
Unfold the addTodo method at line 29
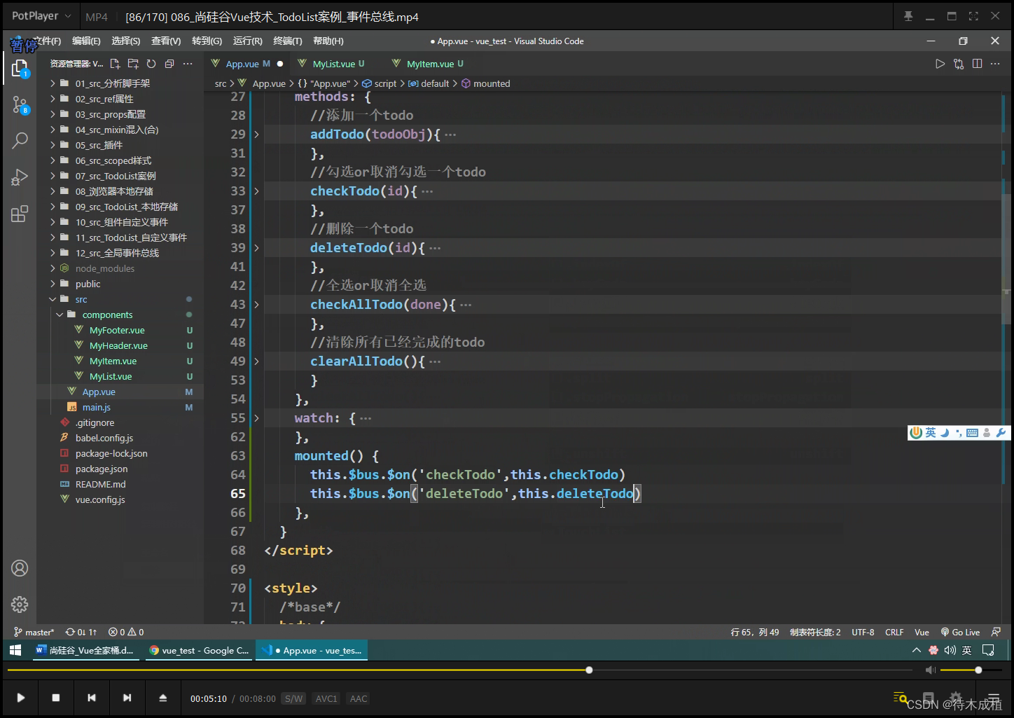coord(257,134)
